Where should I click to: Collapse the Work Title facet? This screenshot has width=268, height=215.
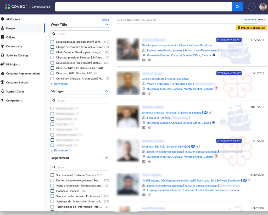[107, 25]
